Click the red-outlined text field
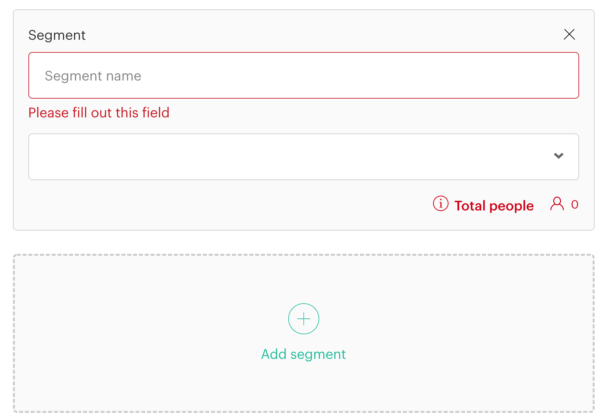Screen dimensions: 603x419 (x=303, y=75)
